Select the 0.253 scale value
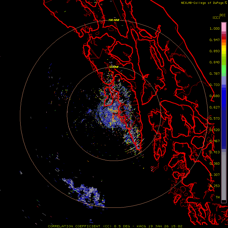This screenshot has height=228, width=228. 215,186
